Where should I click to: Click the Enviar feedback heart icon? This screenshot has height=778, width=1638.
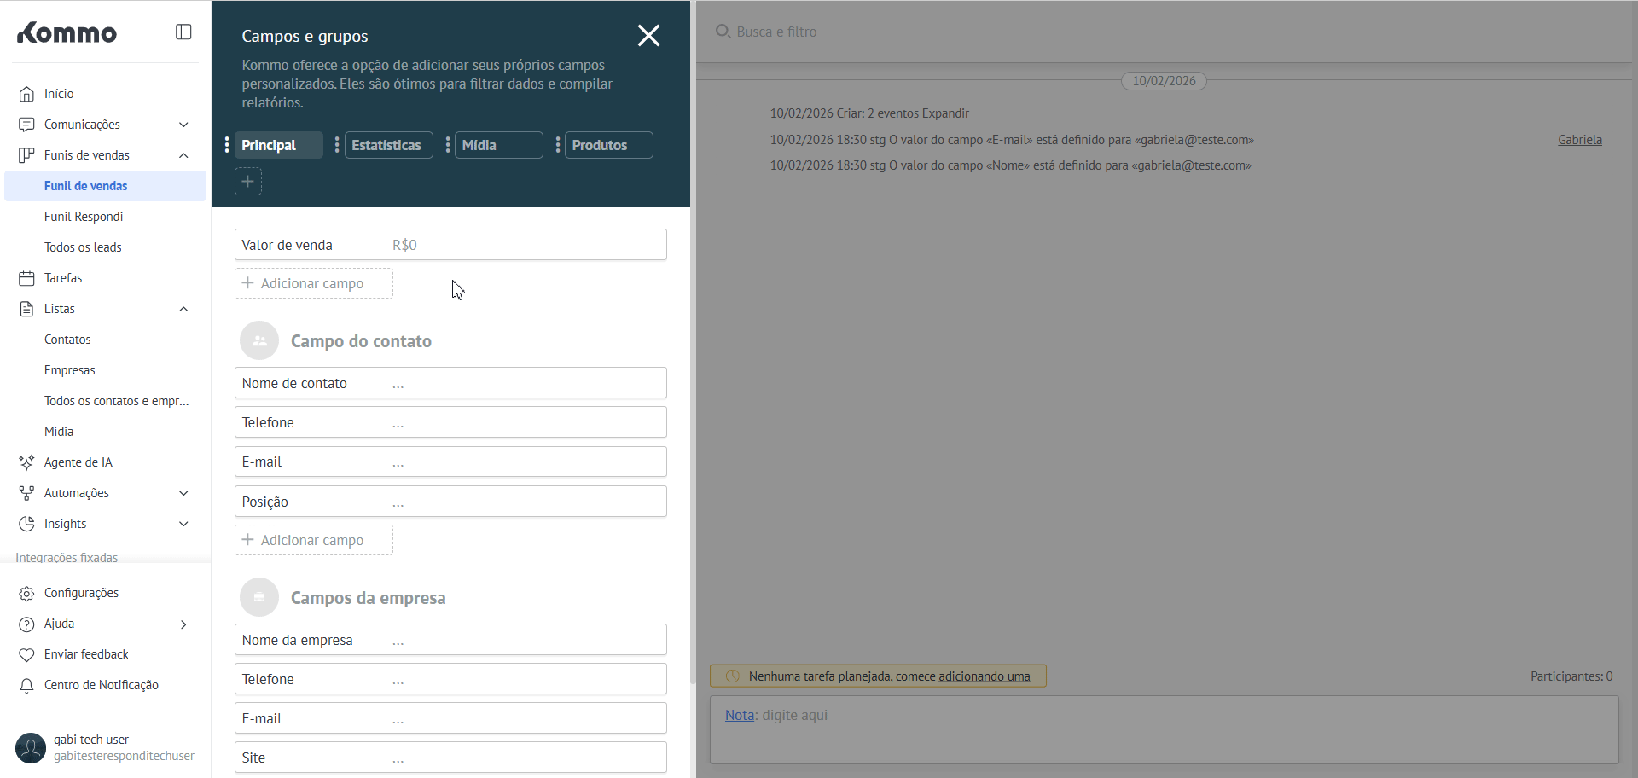tap(26, 654)
